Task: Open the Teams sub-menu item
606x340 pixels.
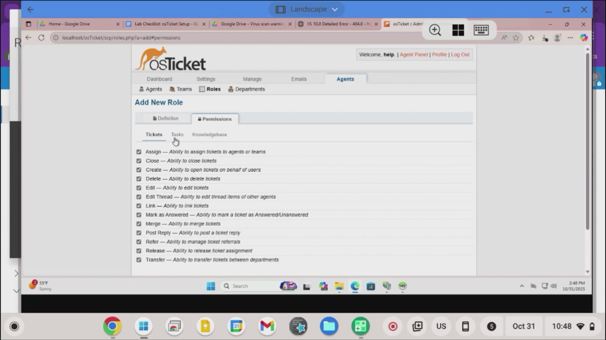Action: point(181,89)
